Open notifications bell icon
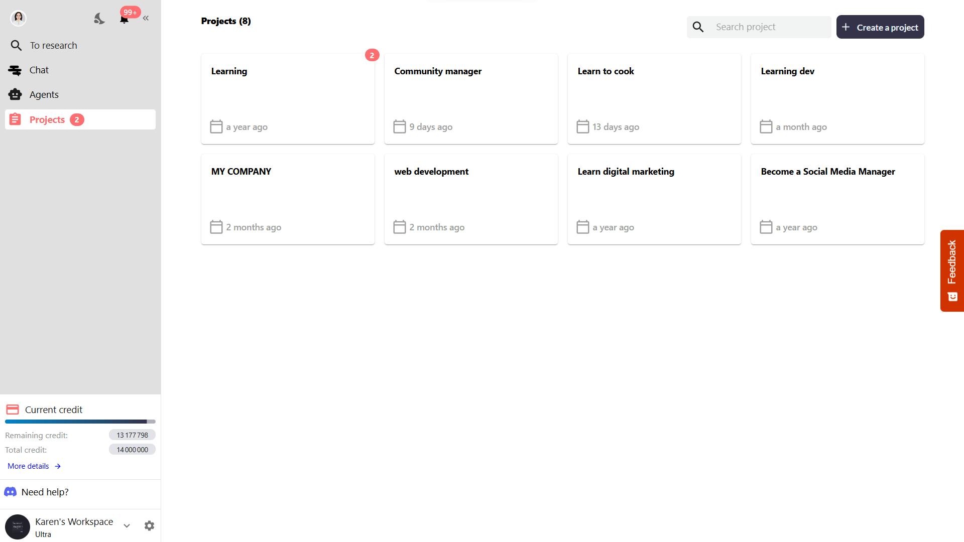Image resolution: width=964 pixels, height=542 pixels. click(124, 19)
